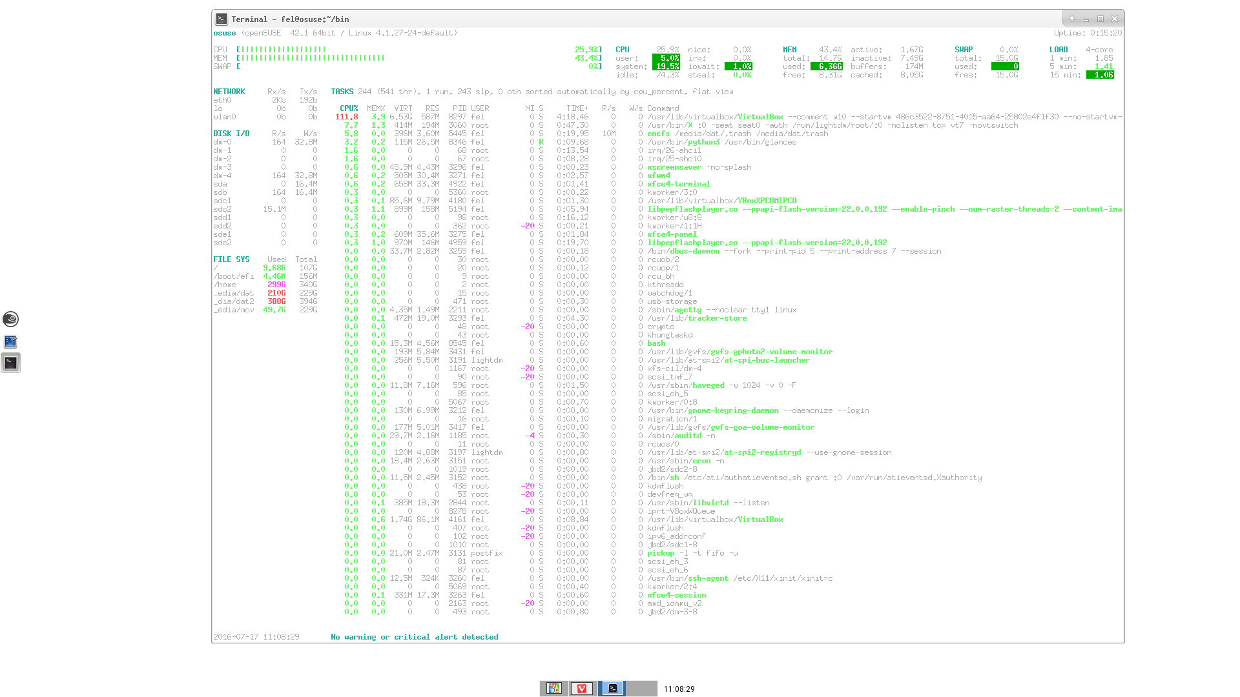
Task: Click the 'No warning or critical alert' message
Action: 415,637
